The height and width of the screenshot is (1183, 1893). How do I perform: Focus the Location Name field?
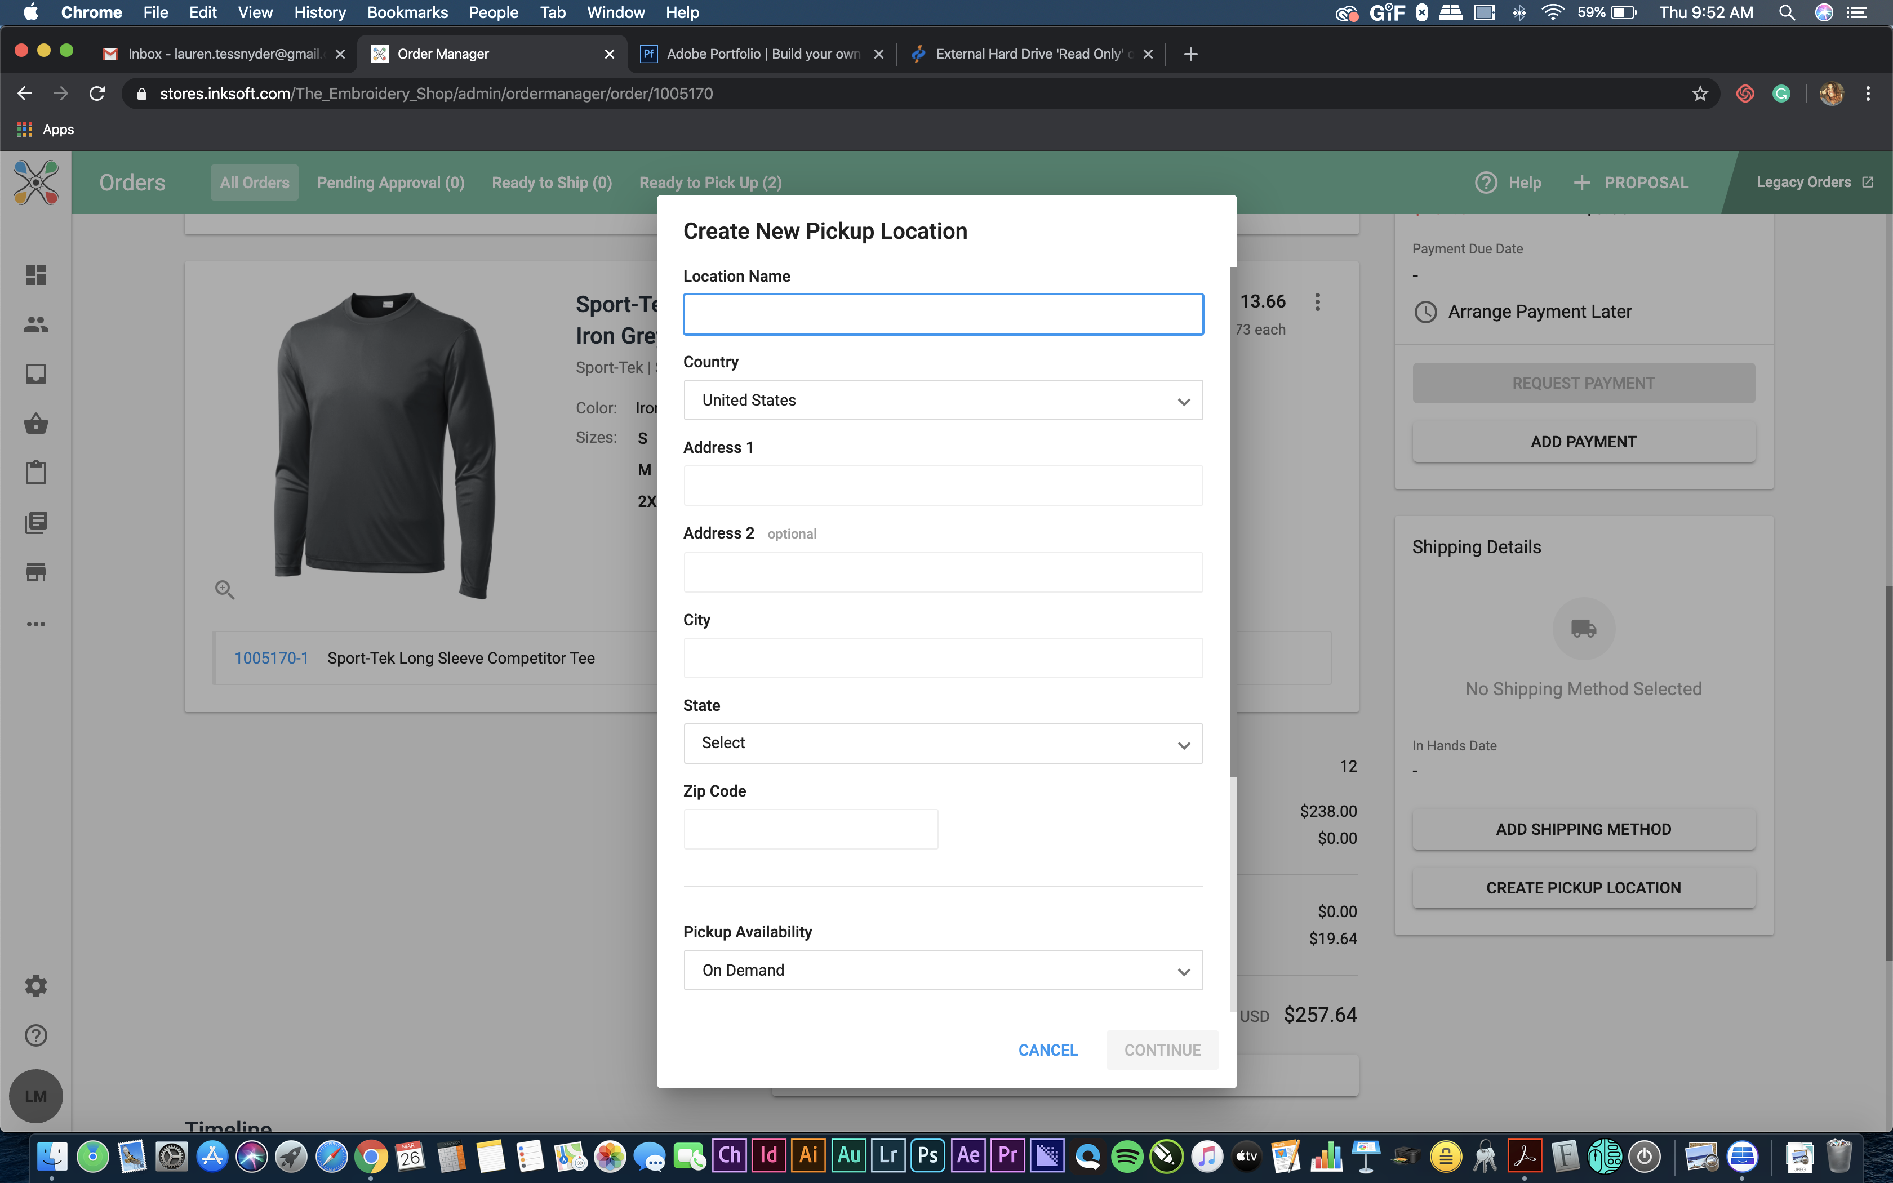(x=943, y=314)
